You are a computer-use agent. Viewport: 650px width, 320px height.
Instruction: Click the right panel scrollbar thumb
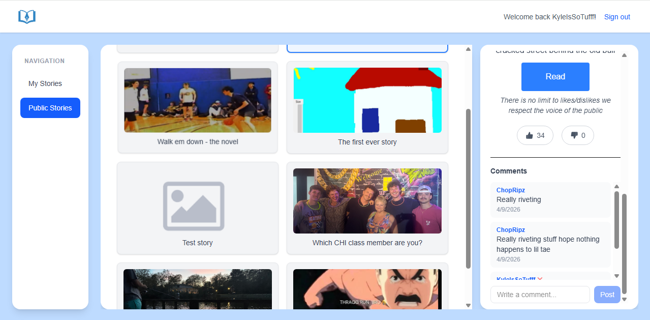point(625,243)
